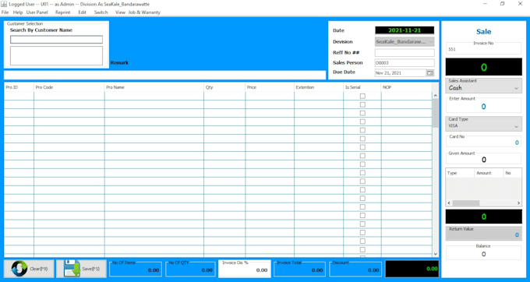Click the Return Value field
The width and height of the screenshot is (530, 282).
point(484,234)
